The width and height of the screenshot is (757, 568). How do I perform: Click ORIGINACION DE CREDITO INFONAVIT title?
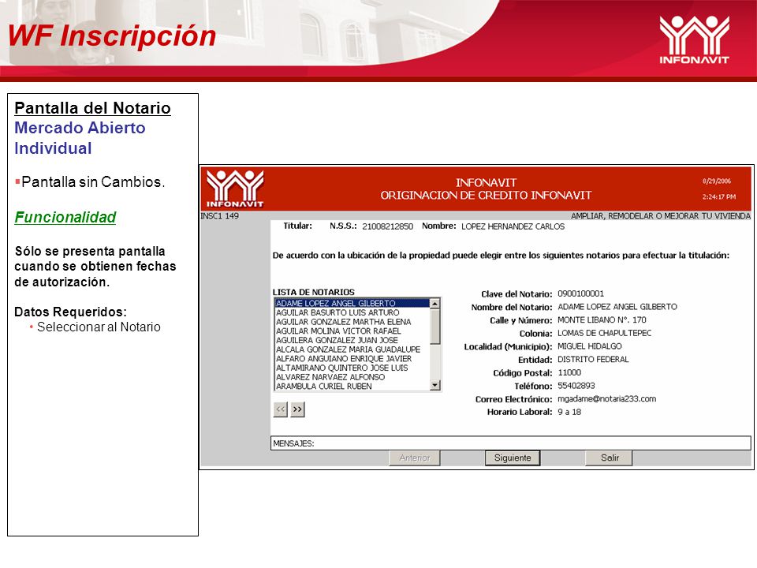point(486,195)
